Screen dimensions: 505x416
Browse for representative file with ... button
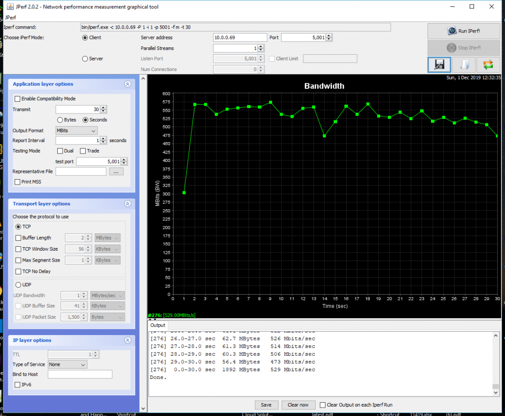pyautogui.click(x=116, y=172)
